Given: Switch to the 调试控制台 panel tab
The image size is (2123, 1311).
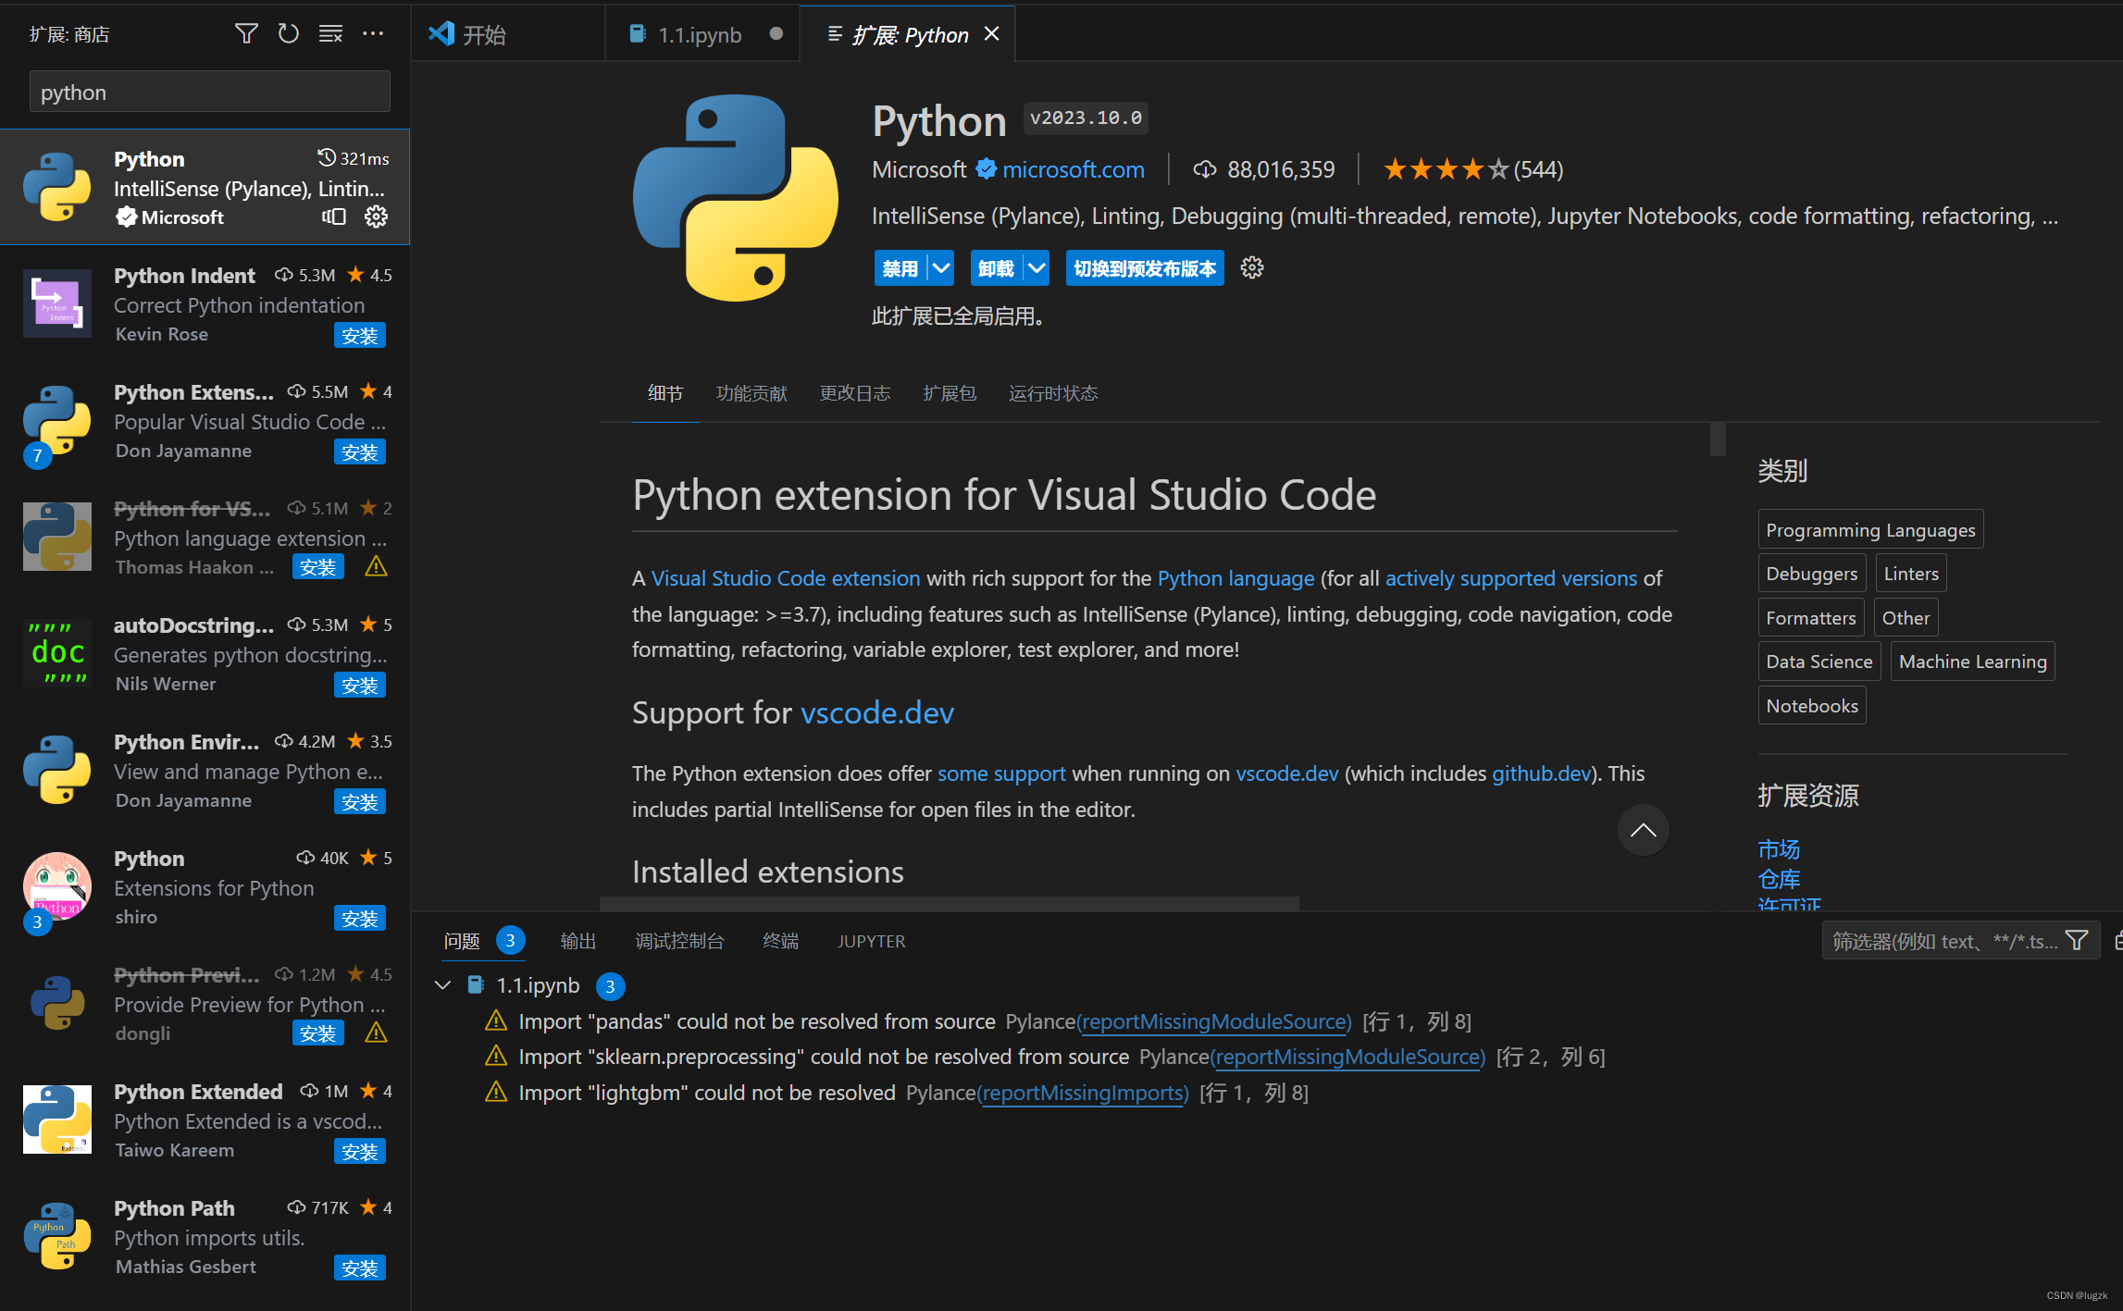Looking at the screenshot, I should [679, 941].
